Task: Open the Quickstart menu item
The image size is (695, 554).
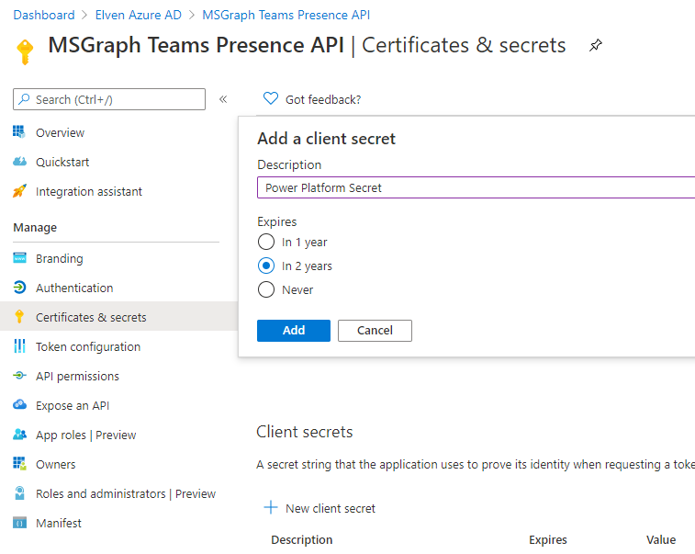Action: [62, 162]
